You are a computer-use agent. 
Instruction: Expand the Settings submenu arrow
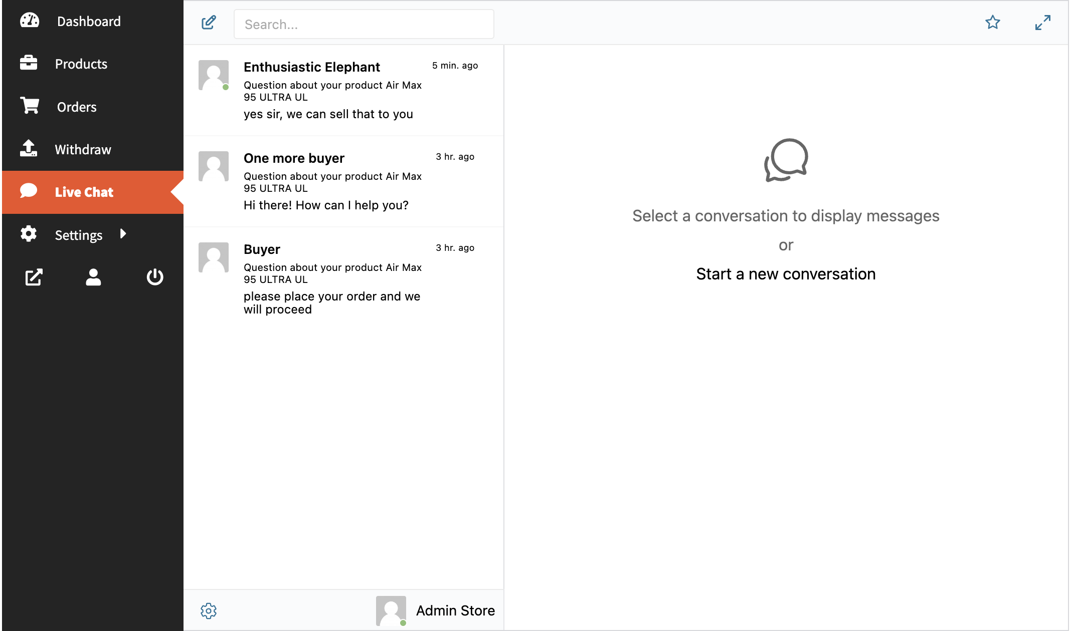(x=123, y=234)
